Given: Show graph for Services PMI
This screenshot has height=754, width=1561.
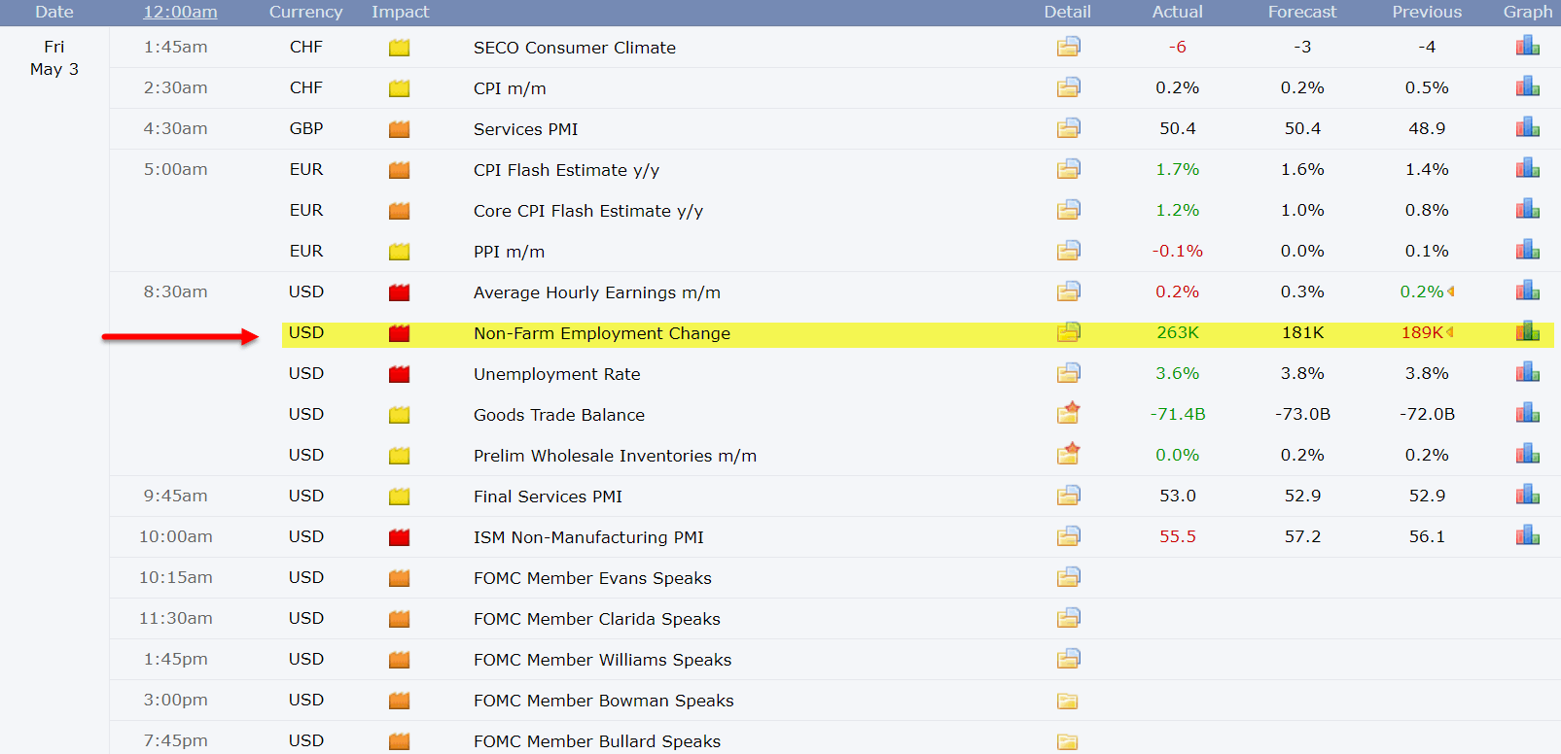Looking at the screenshot, I should click(1527, 127).
